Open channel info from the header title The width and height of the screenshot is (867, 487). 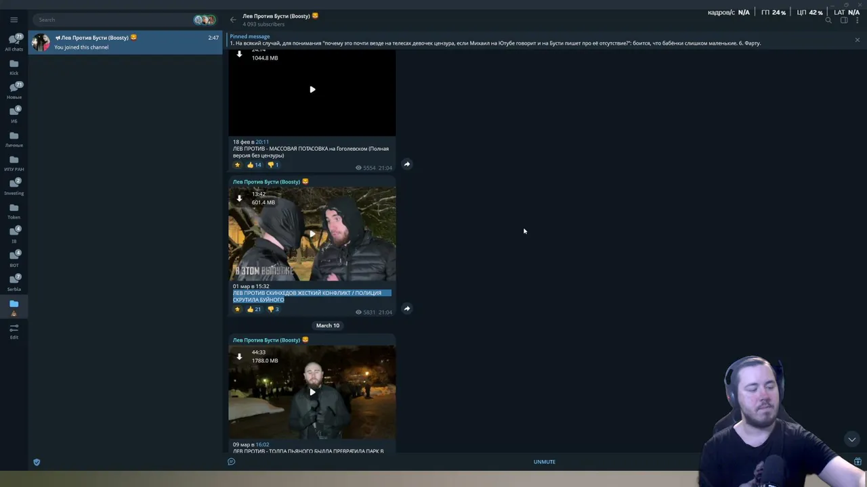click(280, 16)
